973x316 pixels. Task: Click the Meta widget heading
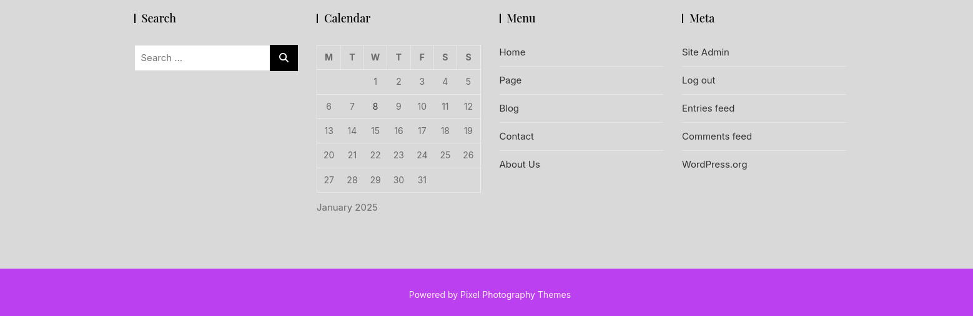[702, 18]
